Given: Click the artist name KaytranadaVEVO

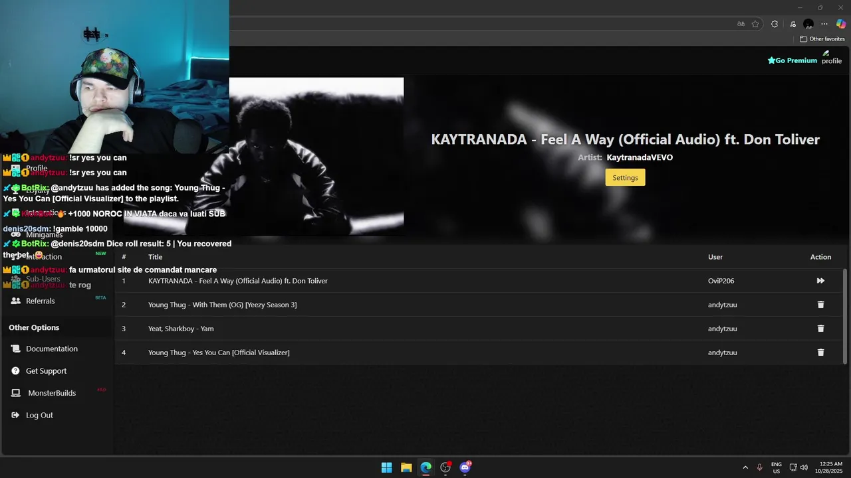Looking at the screenshot, I should 640,157.
